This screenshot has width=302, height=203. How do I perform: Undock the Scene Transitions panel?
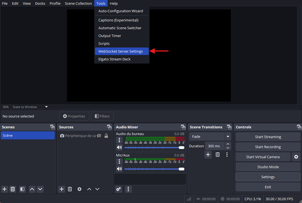click(229, 127)
